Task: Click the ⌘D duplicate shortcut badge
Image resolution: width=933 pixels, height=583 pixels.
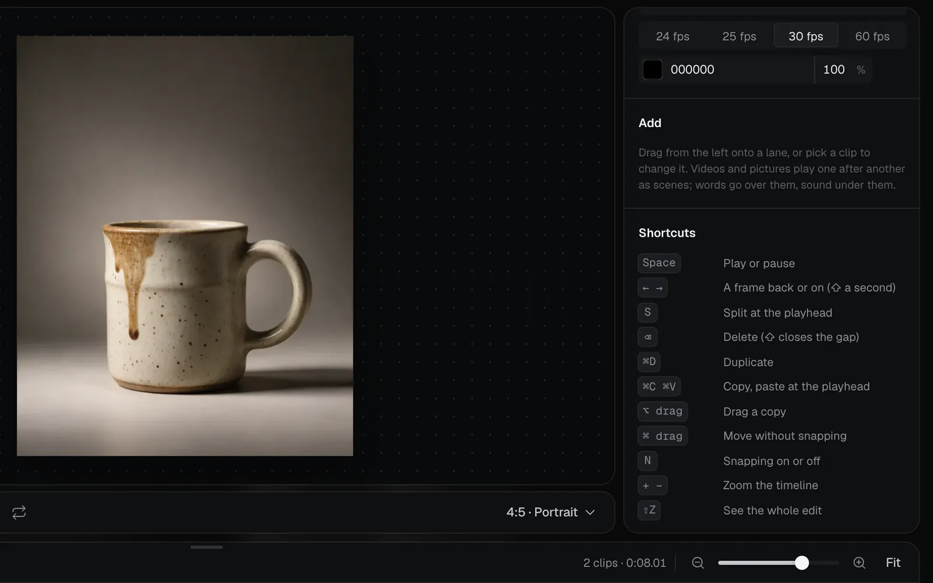Action: coord(649,361)
